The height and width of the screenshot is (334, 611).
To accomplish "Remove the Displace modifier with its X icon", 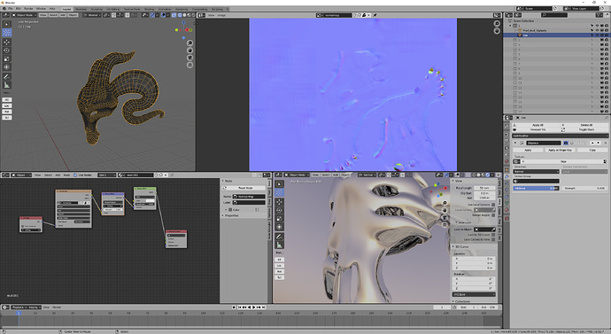I will [x=605, y=143].
